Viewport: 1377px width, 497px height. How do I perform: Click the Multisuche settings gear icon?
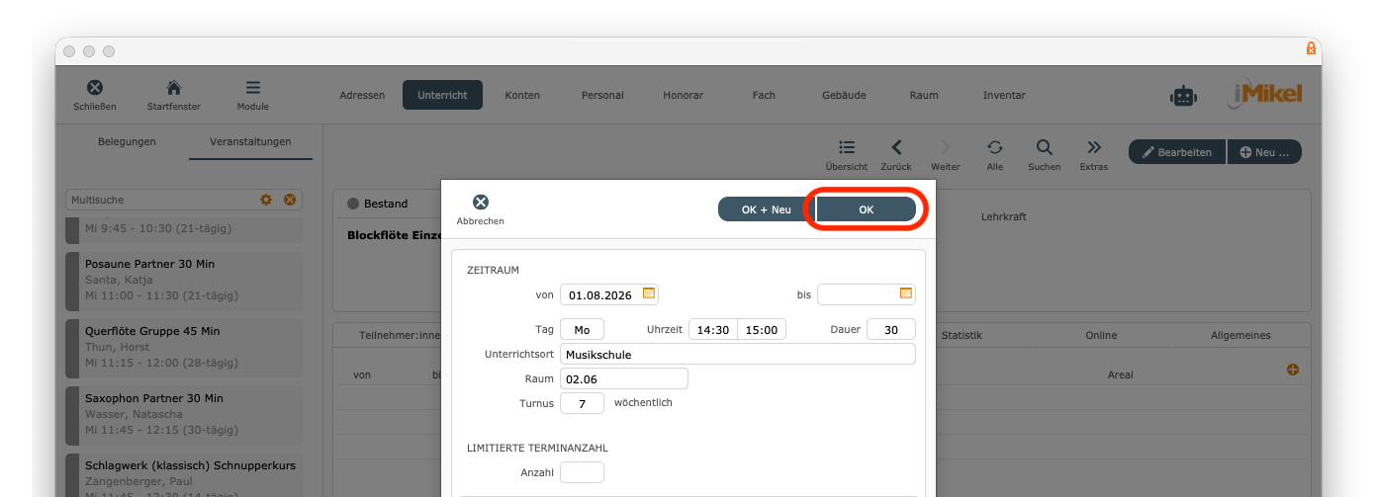266,200
